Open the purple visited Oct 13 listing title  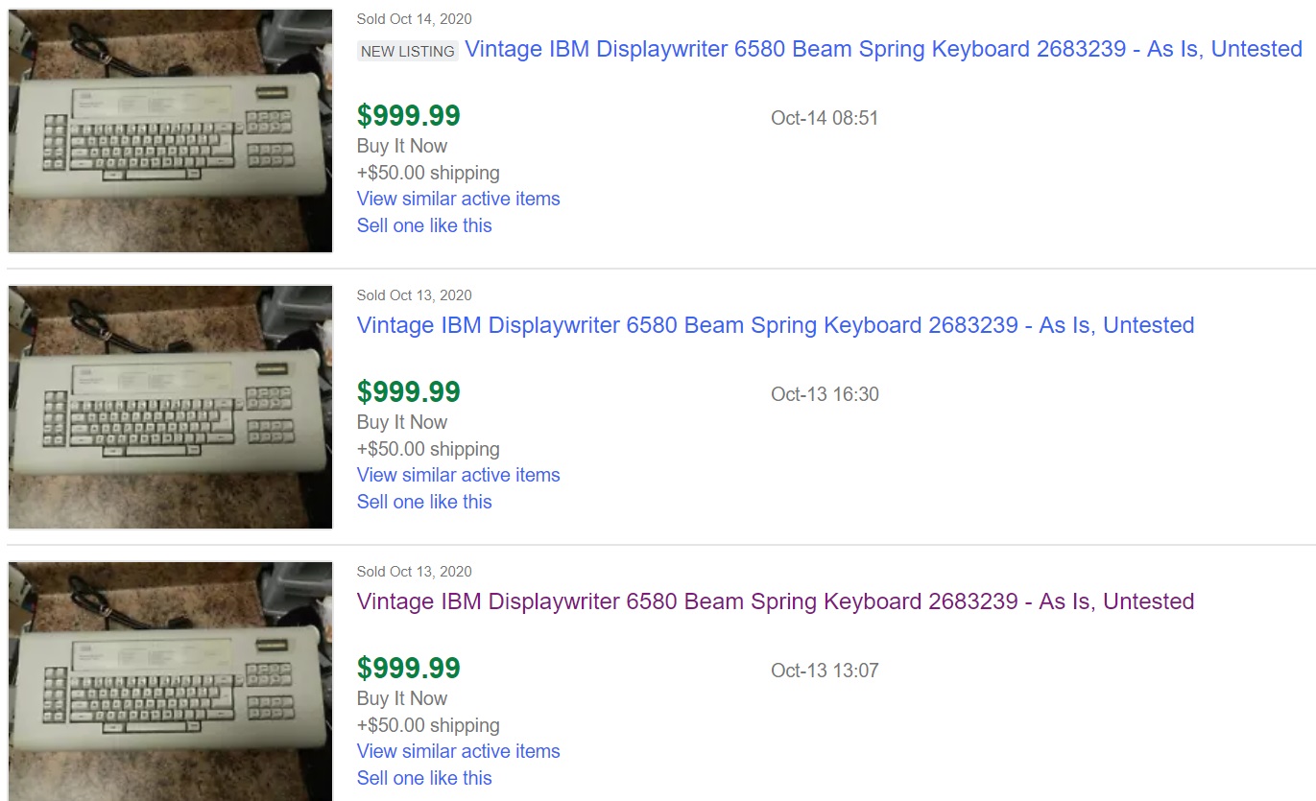(x=774, y=601)
